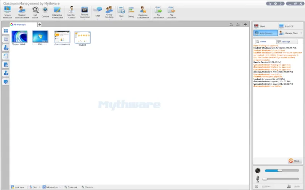This screenshot has height=190, width=305.
Task: Expand the Group Teaching dropdown arrow
Action: tap(109, 19)
